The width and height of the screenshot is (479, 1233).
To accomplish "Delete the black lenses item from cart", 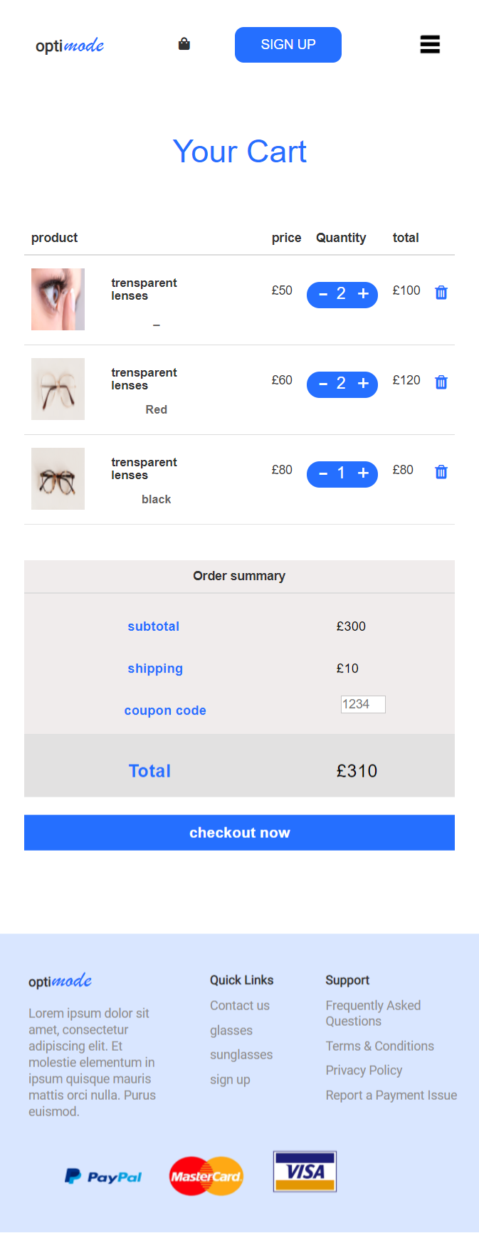I will click(441, 472).
